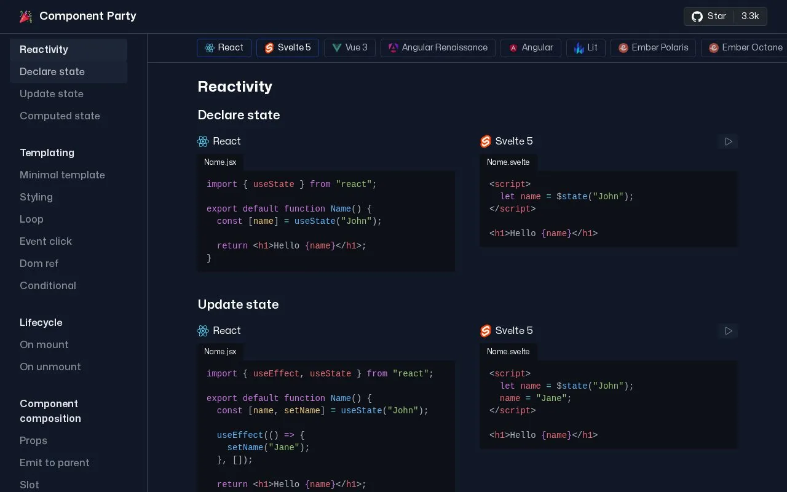Viewport: 787px width, 492px height.
Task: Open On mount in the sidebar
Action: 68,345
